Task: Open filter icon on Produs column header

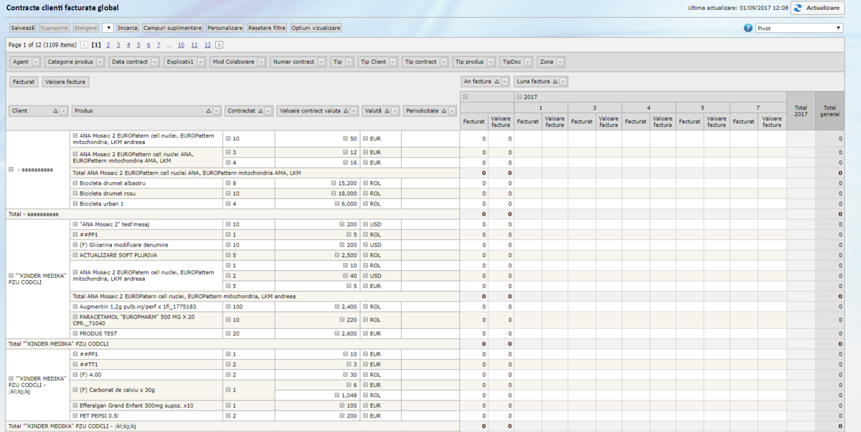Action: pyautogui.click(x=216, y=111)
